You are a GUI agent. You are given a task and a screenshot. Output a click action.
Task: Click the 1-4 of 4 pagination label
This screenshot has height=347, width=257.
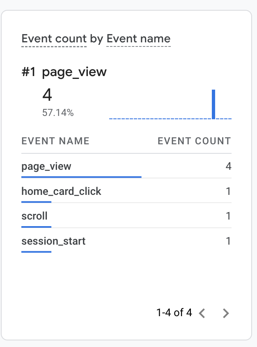tap(174, 313)
